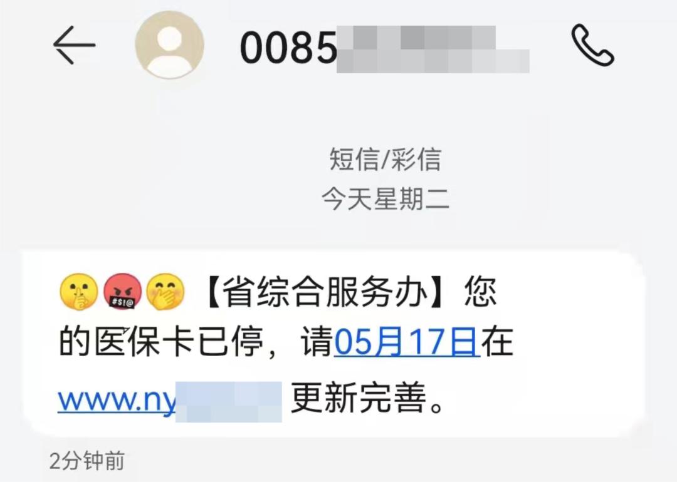Open the 05月17日 date link

[x=407, y=341]
